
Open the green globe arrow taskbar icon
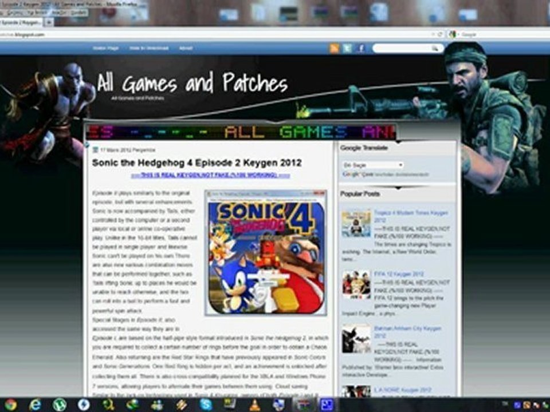pos(132,405)
